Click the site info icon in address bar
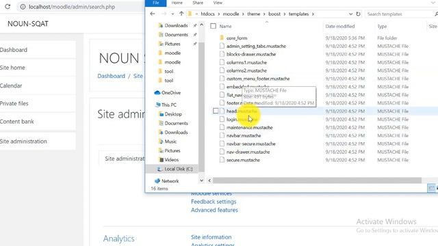Screen dimensions: 438x246 [23, 7]
